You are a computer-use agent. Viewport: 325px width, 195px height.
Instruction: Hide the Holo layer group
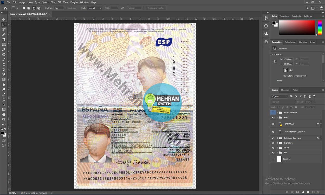[273, 118]
